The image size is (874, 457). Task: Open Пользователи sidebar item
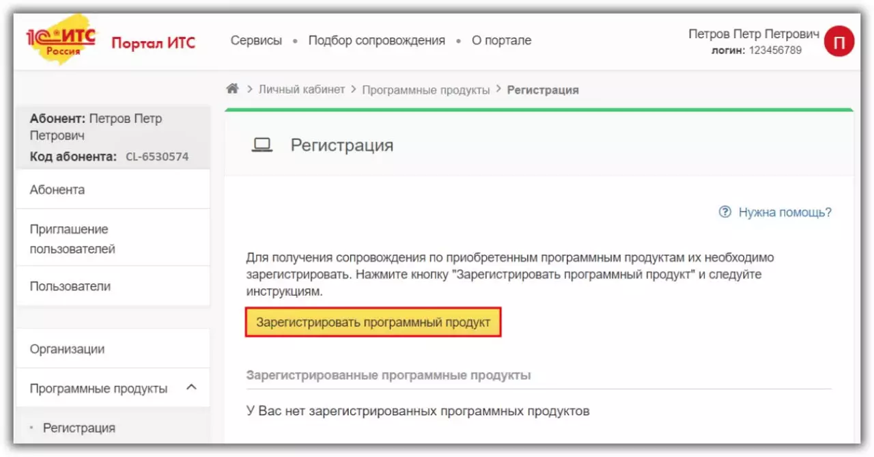pos(70,286)
